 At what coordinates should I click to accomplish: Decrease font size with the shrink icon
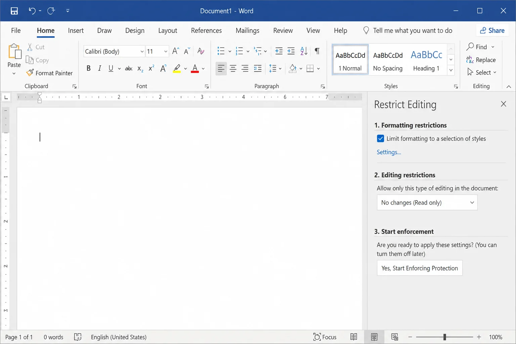click(x=187, y=51)
